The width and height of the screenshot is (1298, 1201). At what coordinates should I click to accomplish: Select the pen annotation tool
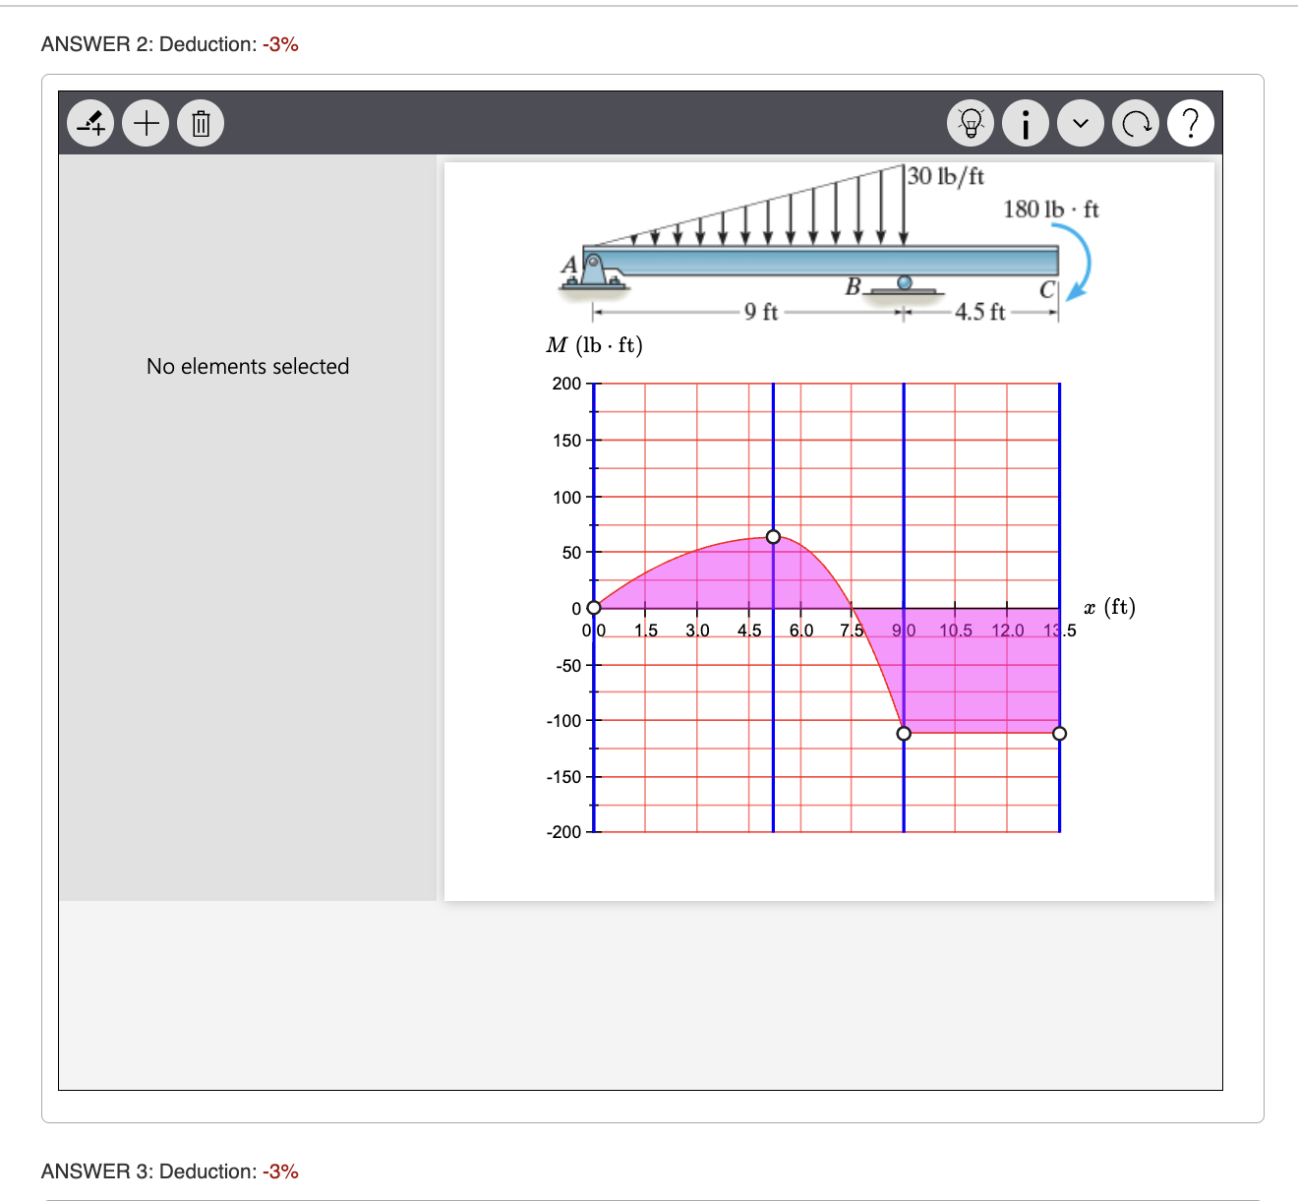[89, 123]
